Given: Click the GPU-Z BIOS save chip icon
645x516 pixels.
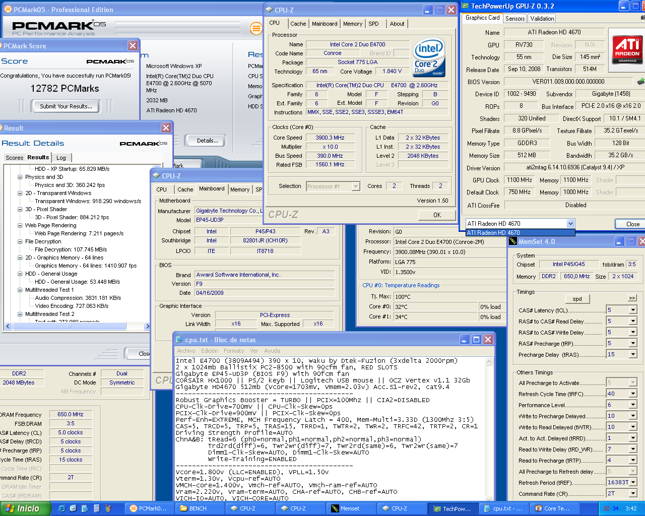Looking at the screenshot, I should point(641,81).
